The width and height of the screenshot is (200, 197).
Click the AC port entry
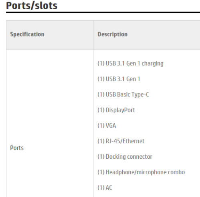tap(105, 187)
